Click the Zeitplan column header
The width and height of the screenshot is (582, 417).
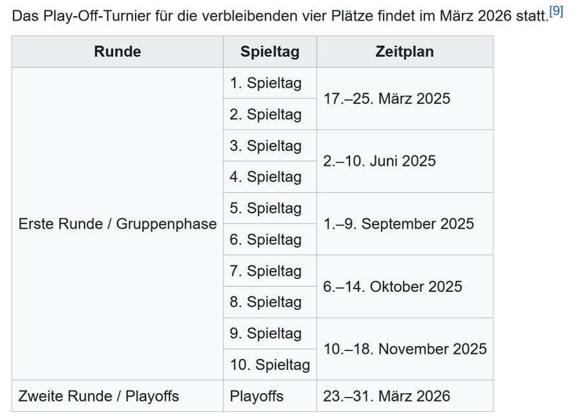[x=404, y=52]
